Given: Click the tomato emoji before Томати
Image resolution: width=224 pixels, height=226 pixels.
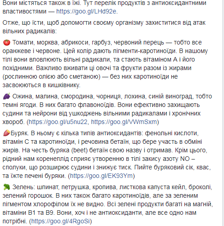Looking at the screenshot, I should point(7,43).
